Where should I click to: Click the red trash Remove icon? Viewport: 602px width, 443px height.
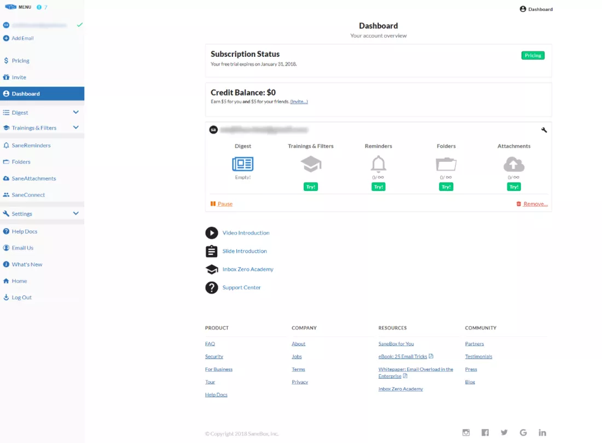pyautogui.click(x=519, y=203)
